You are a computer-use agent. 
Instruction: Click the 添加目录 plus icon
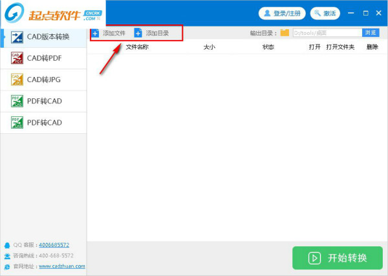138,33
